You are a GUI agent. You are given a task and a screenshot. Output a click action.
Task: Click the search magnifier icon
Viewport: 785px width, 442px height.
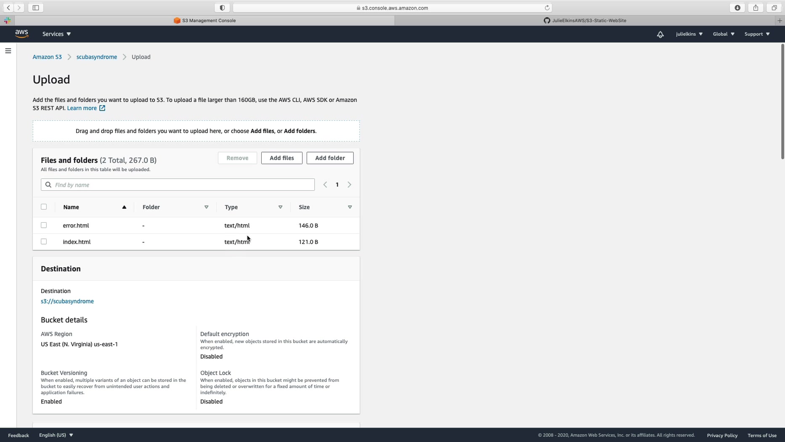tap(48, 185)
